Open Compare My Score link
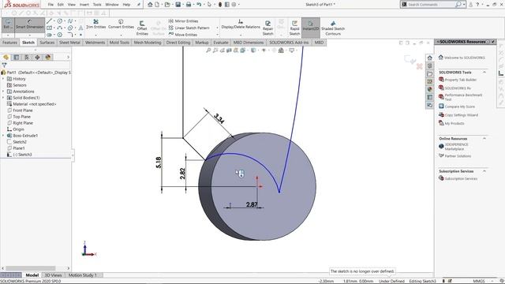The image size is (505, 284). coord(459,106)
